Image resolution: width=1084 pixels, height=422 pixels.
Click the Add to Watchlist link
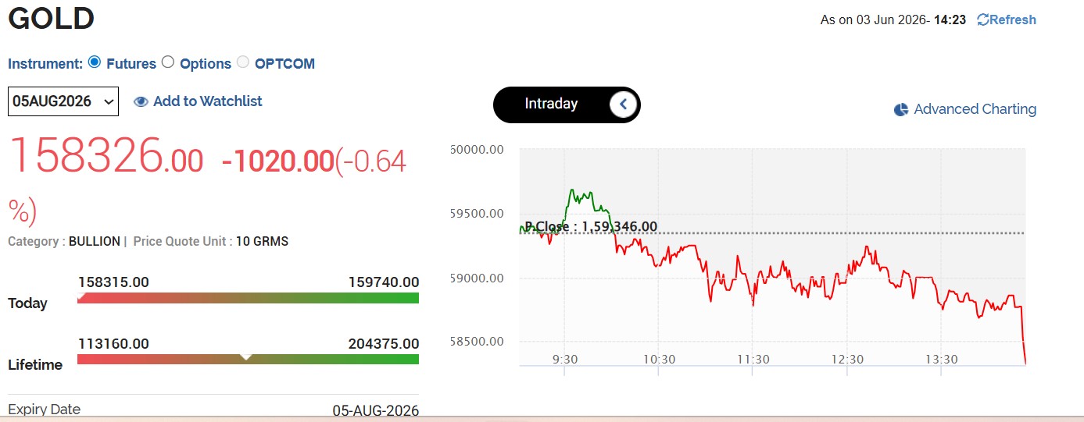(208, 101)
